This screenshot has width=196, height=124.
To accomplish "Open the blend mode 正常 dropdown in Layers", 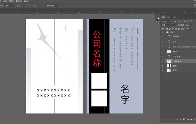I will 169,25.
